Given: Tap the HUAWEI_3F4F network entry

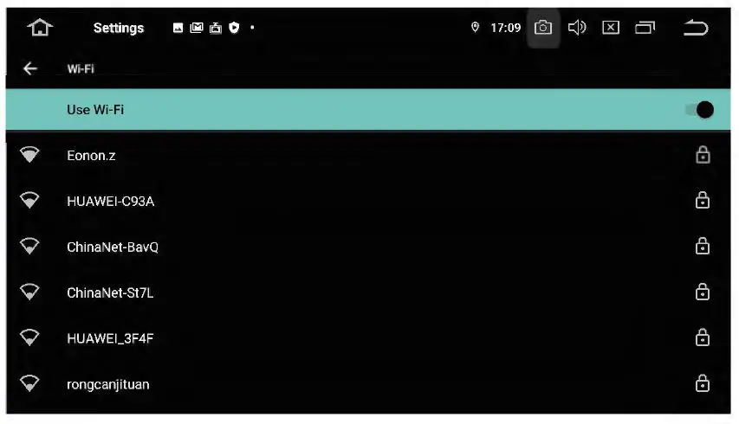Looking at the screenshot, I should click(368, 337).
